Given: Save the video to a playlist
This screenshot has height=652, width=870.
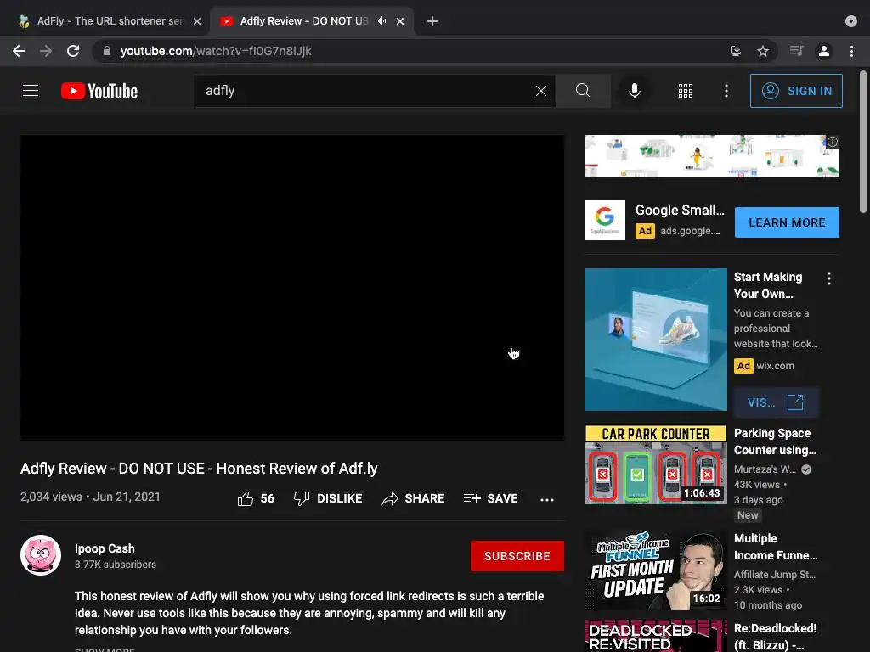Looking at the screenshot, I should point(491,498).
